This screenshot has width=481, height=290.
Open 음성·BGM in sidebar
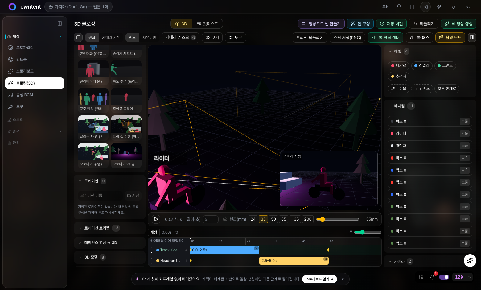tap(35, 95)
